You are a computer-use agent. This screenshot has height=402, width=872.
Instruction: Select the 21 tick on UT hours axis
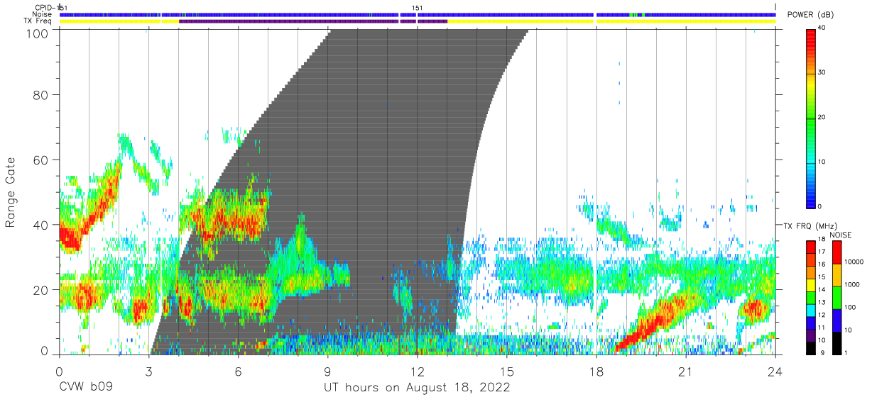point(686,371)
